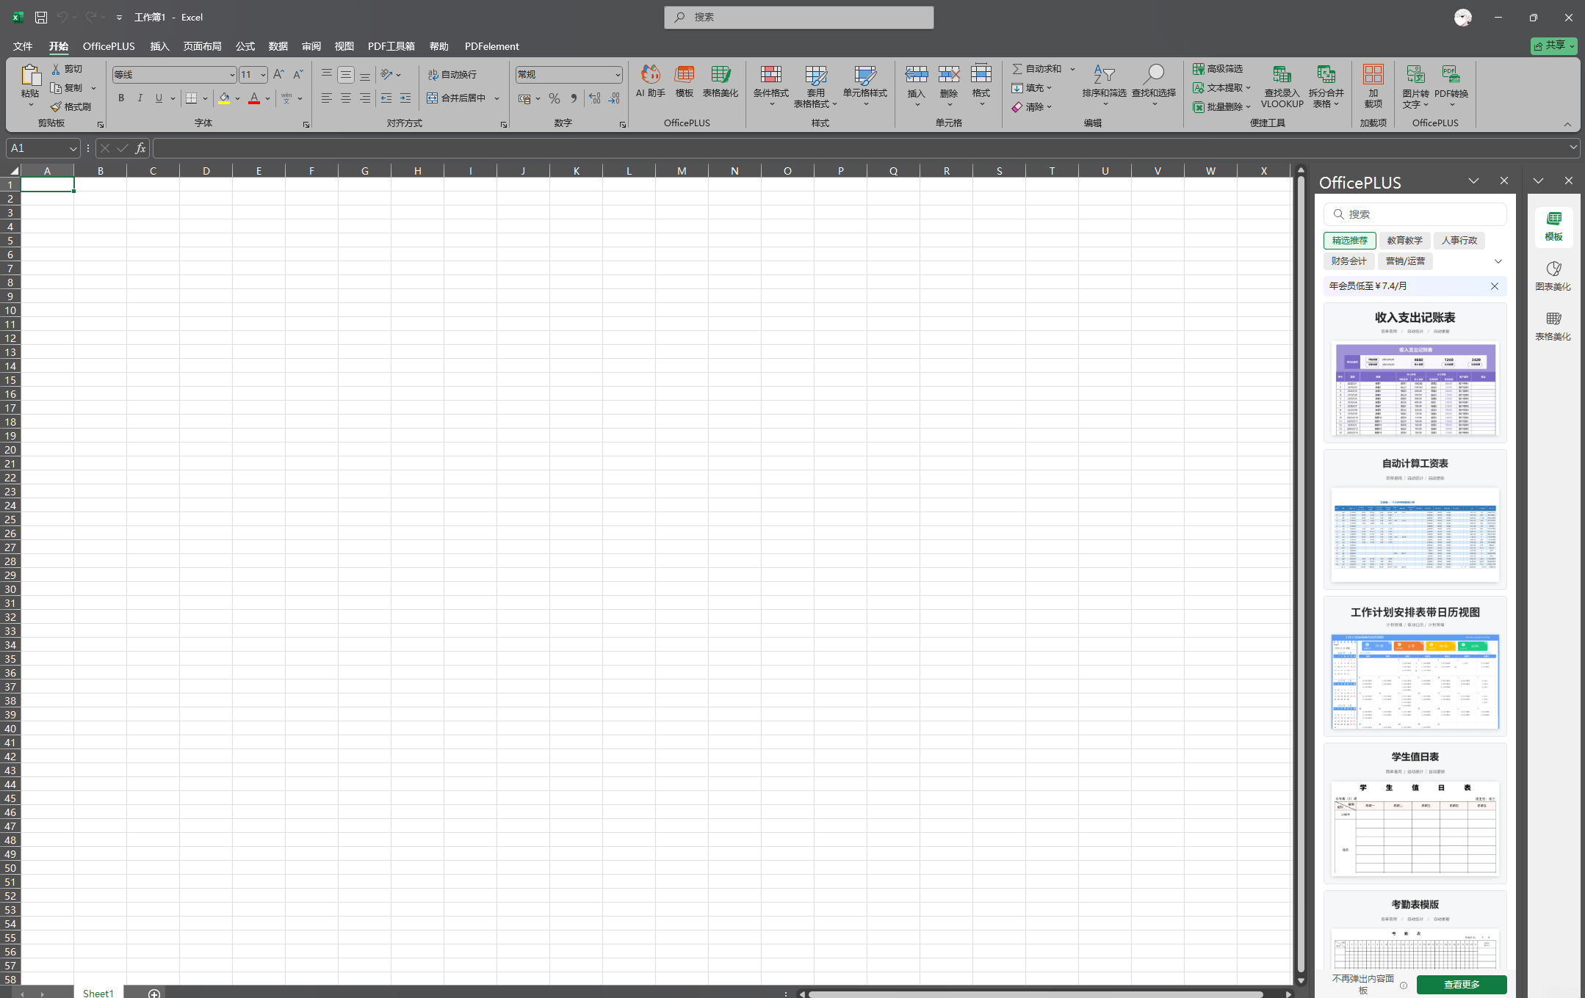Save the workbook with the save icon

coord(41,17)
